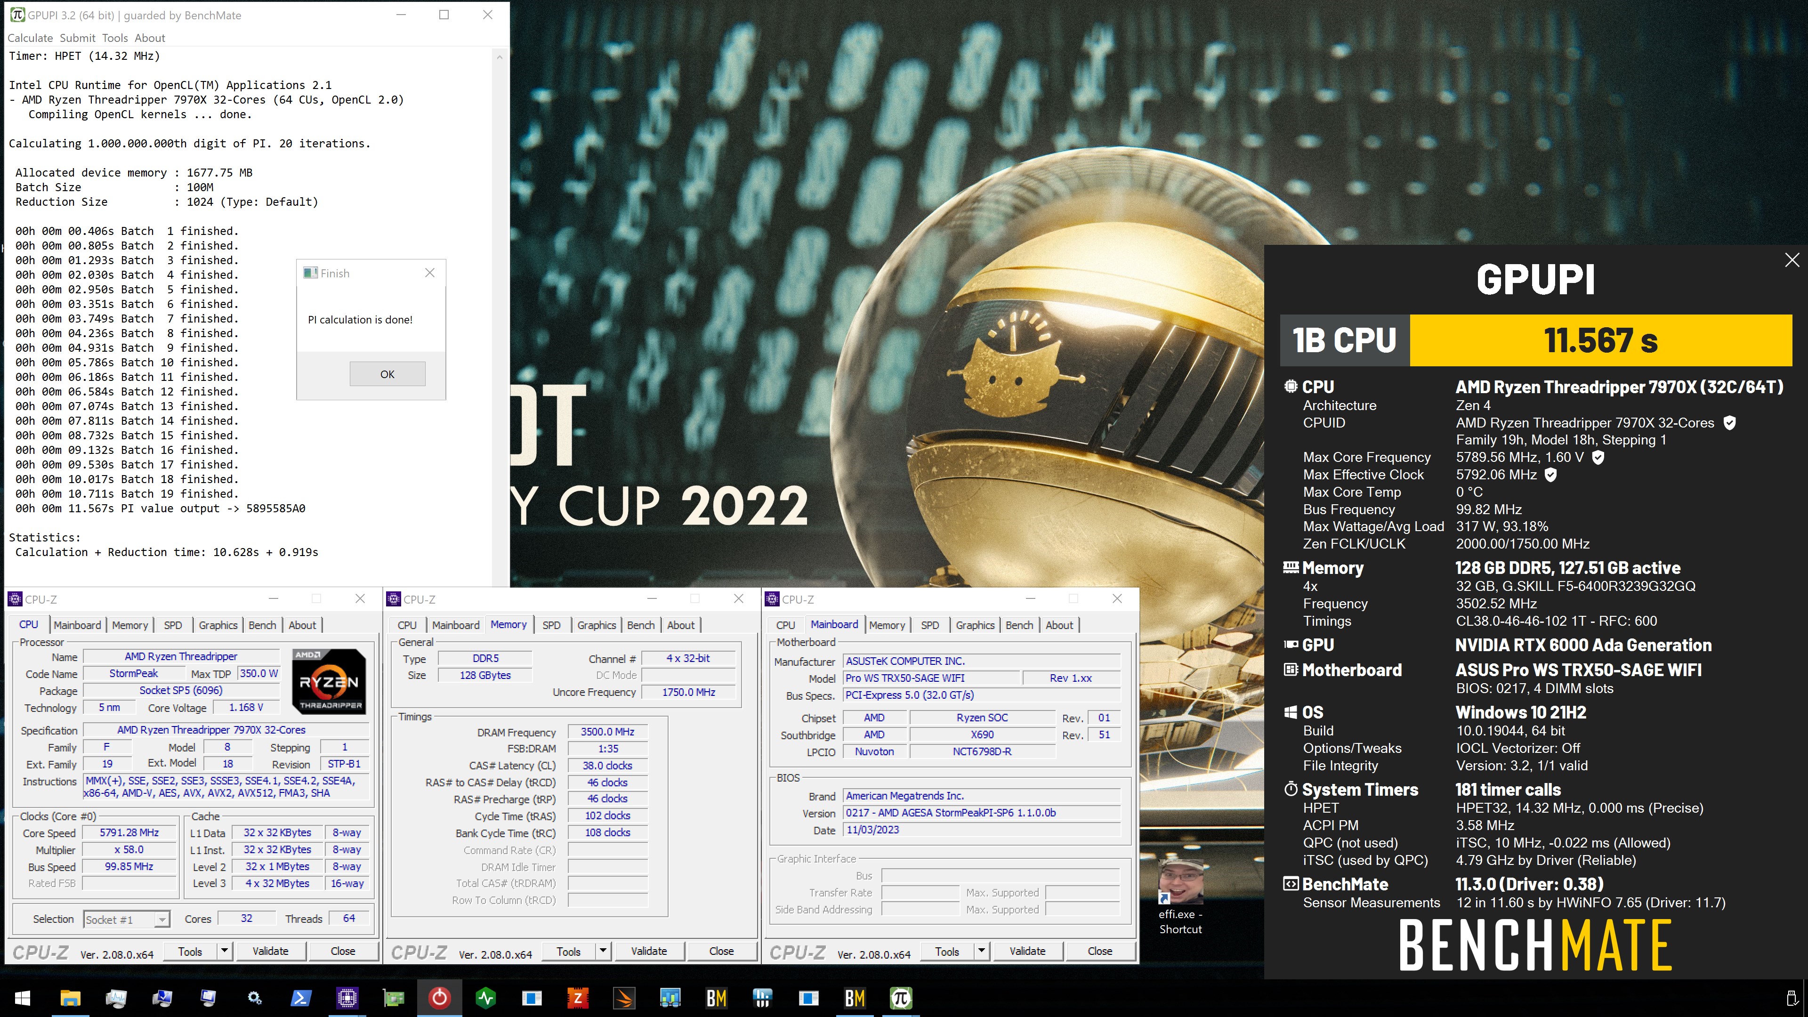This screenshot has height=1017, width=1808.
Task: Open the orange swoosh taskbar icon
Action: click(624, 997)
